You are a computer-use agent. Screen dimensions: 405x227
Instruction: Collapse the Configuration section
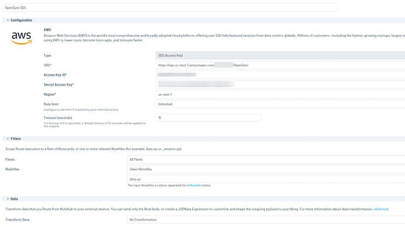click(x=7, y=20)
